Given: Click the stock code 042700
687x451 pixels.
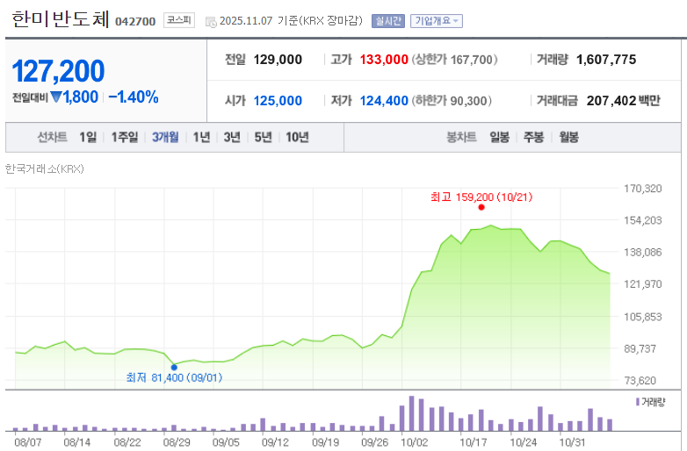Looking at the screenshot, I should (135, 21).
